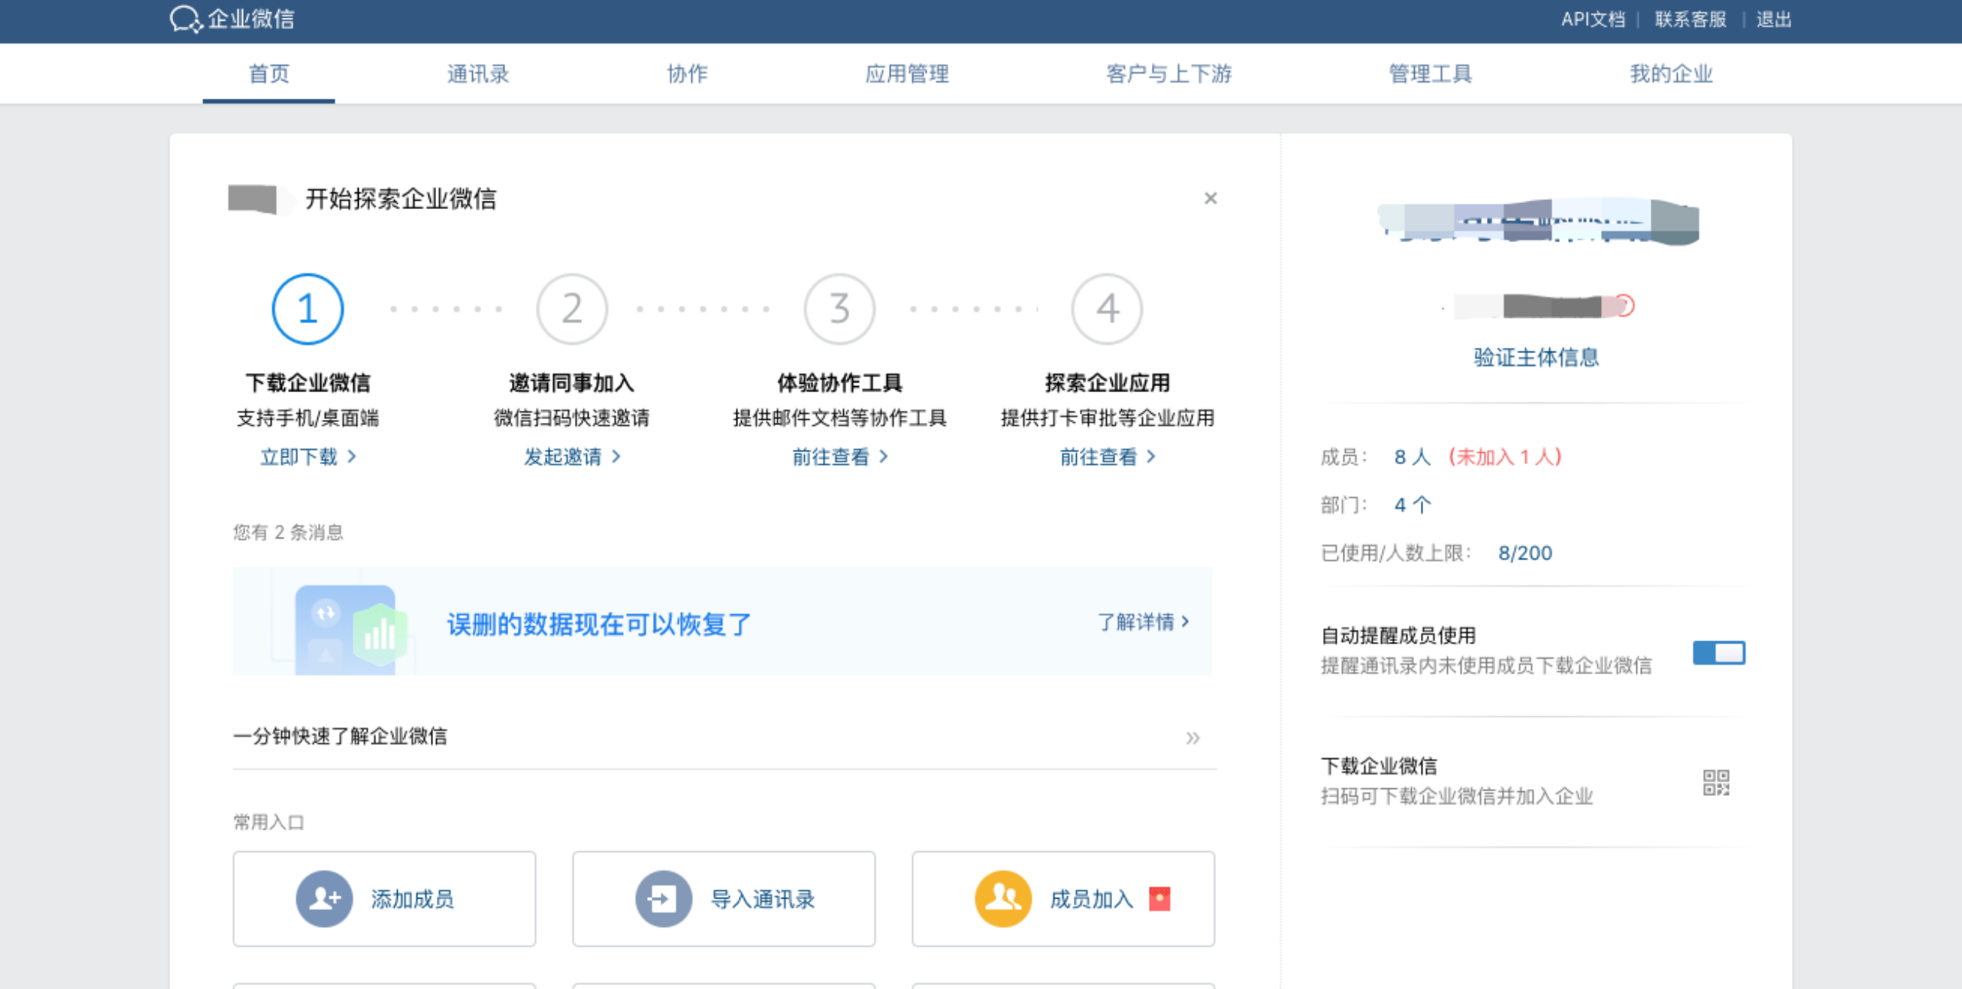Select the 管理工具 tab
Viewport: 1962px width, 989px height.
tap(1430, 74)
